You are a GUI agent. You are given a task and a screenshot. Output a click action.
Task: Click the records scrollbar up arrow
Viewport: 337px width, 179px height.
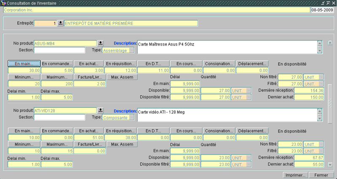330,43
